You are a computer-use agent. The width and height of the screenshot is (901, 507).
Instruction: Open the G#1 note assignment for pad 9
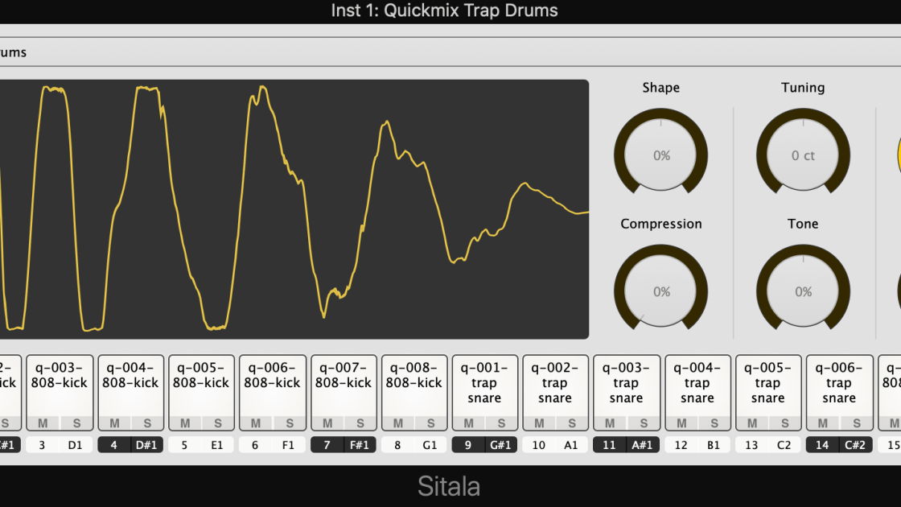[x=500, y=445]
